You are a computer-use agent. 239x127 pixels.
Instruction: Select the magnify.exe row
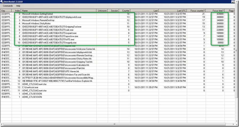coord(117,43)
